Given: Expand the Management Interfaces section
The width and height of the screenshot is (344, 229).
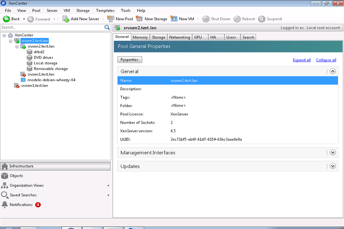Looking at the screenshot, I should (x=332, y=152).
